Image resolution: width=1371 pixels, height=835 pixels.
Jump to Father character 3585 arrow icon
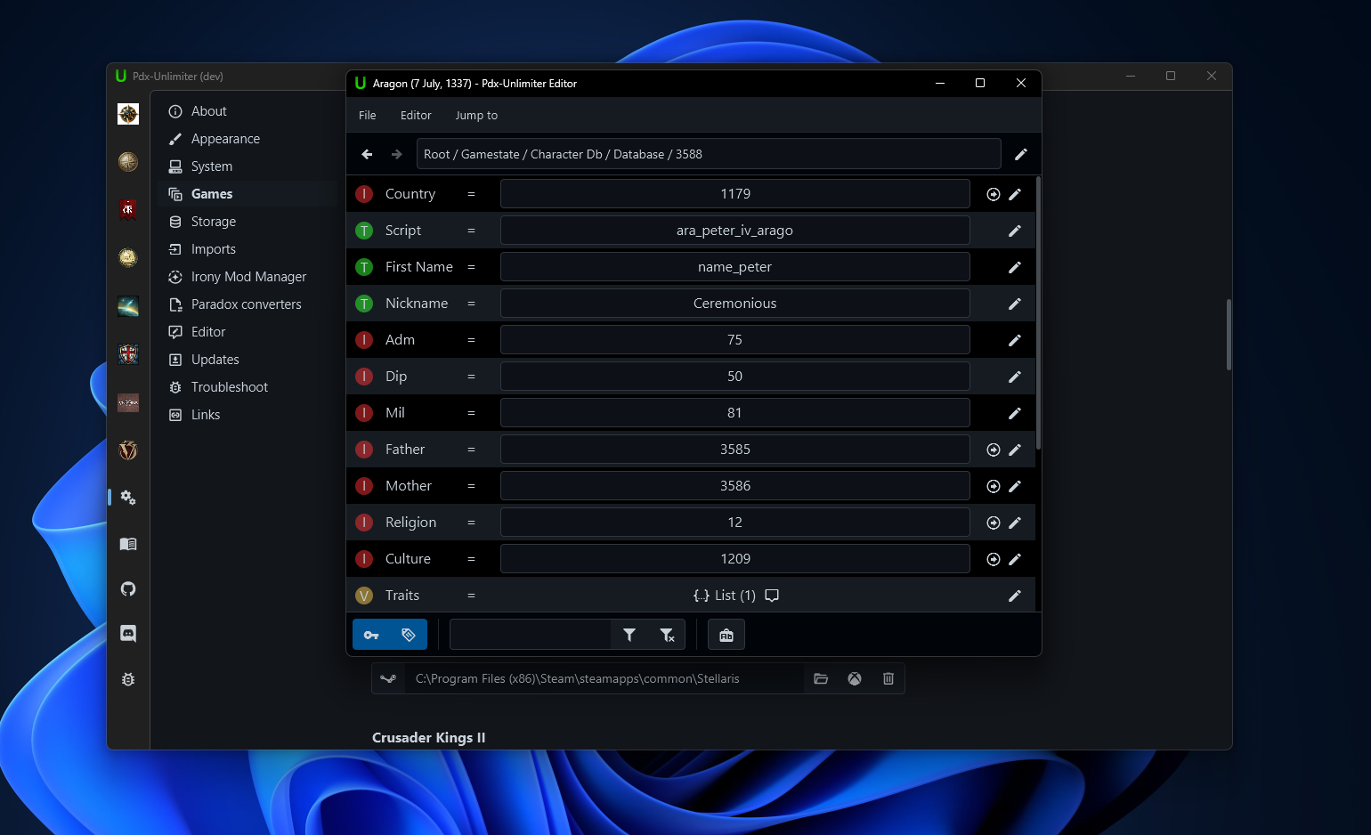click(994, 450)
